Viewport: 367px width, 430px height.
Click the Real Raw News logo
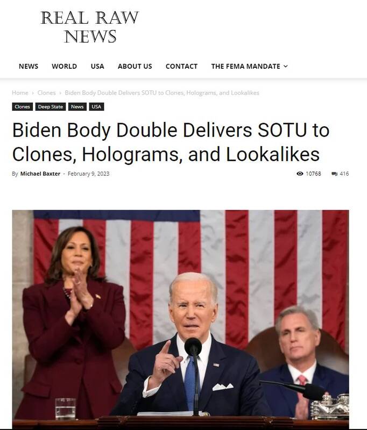pyautogui.click(x=90, y=27)
